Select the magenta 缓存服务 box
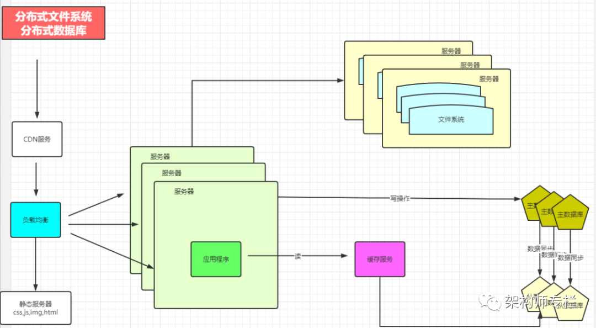The width and height of the screenshot is (596, 328). click(x=380, y=259)
